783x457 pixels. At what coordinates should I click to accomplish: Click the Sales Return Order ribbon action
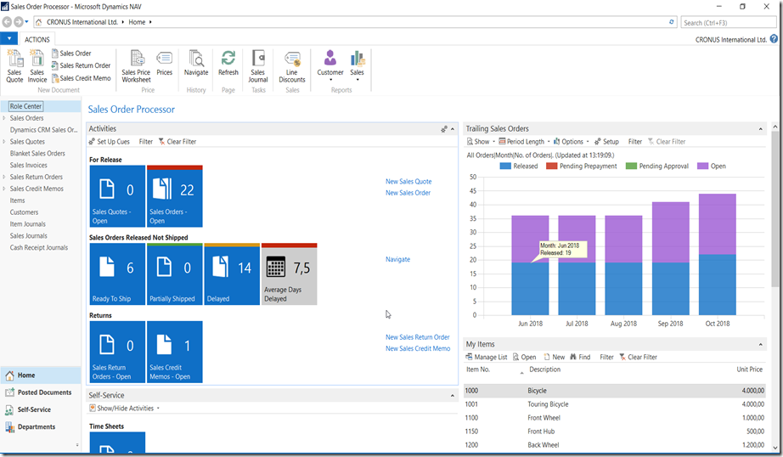[81, 65]
